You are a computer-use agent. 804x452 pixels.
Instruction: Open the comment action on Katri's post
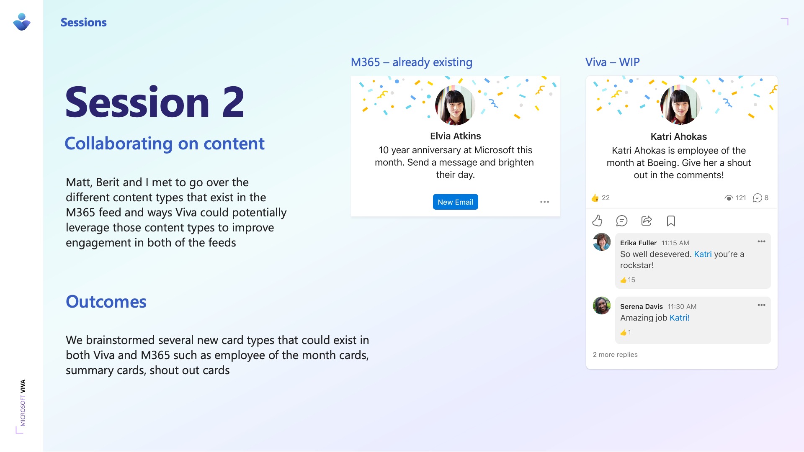[x=622, y=221]
